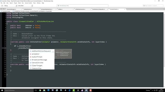Viewport: 165px width, 92px height.
Task: Open the View menu
Action: 7,3
